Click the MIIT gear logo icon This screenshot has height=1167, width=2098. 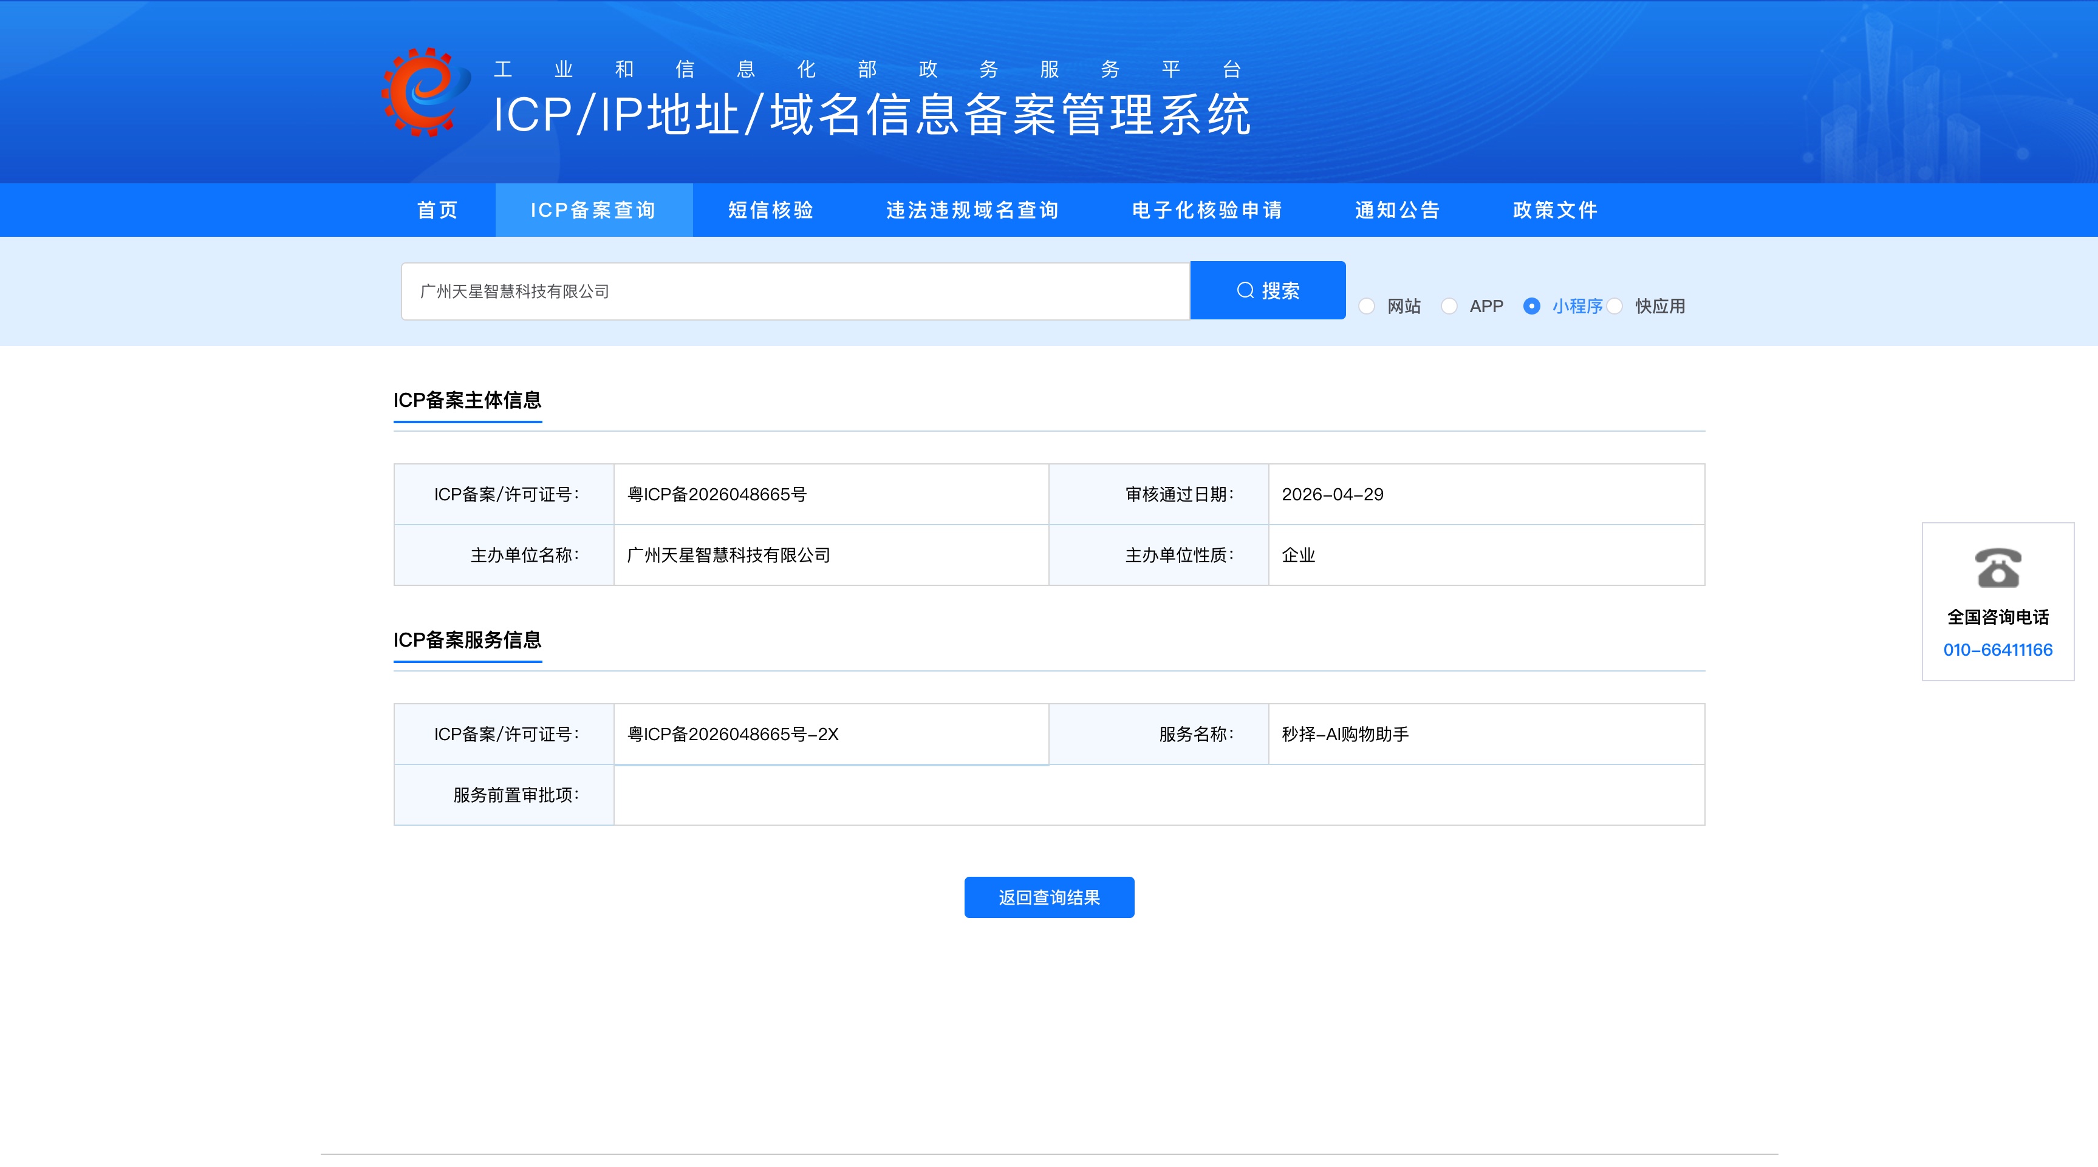pyautogui.click(x=425, y=91)
